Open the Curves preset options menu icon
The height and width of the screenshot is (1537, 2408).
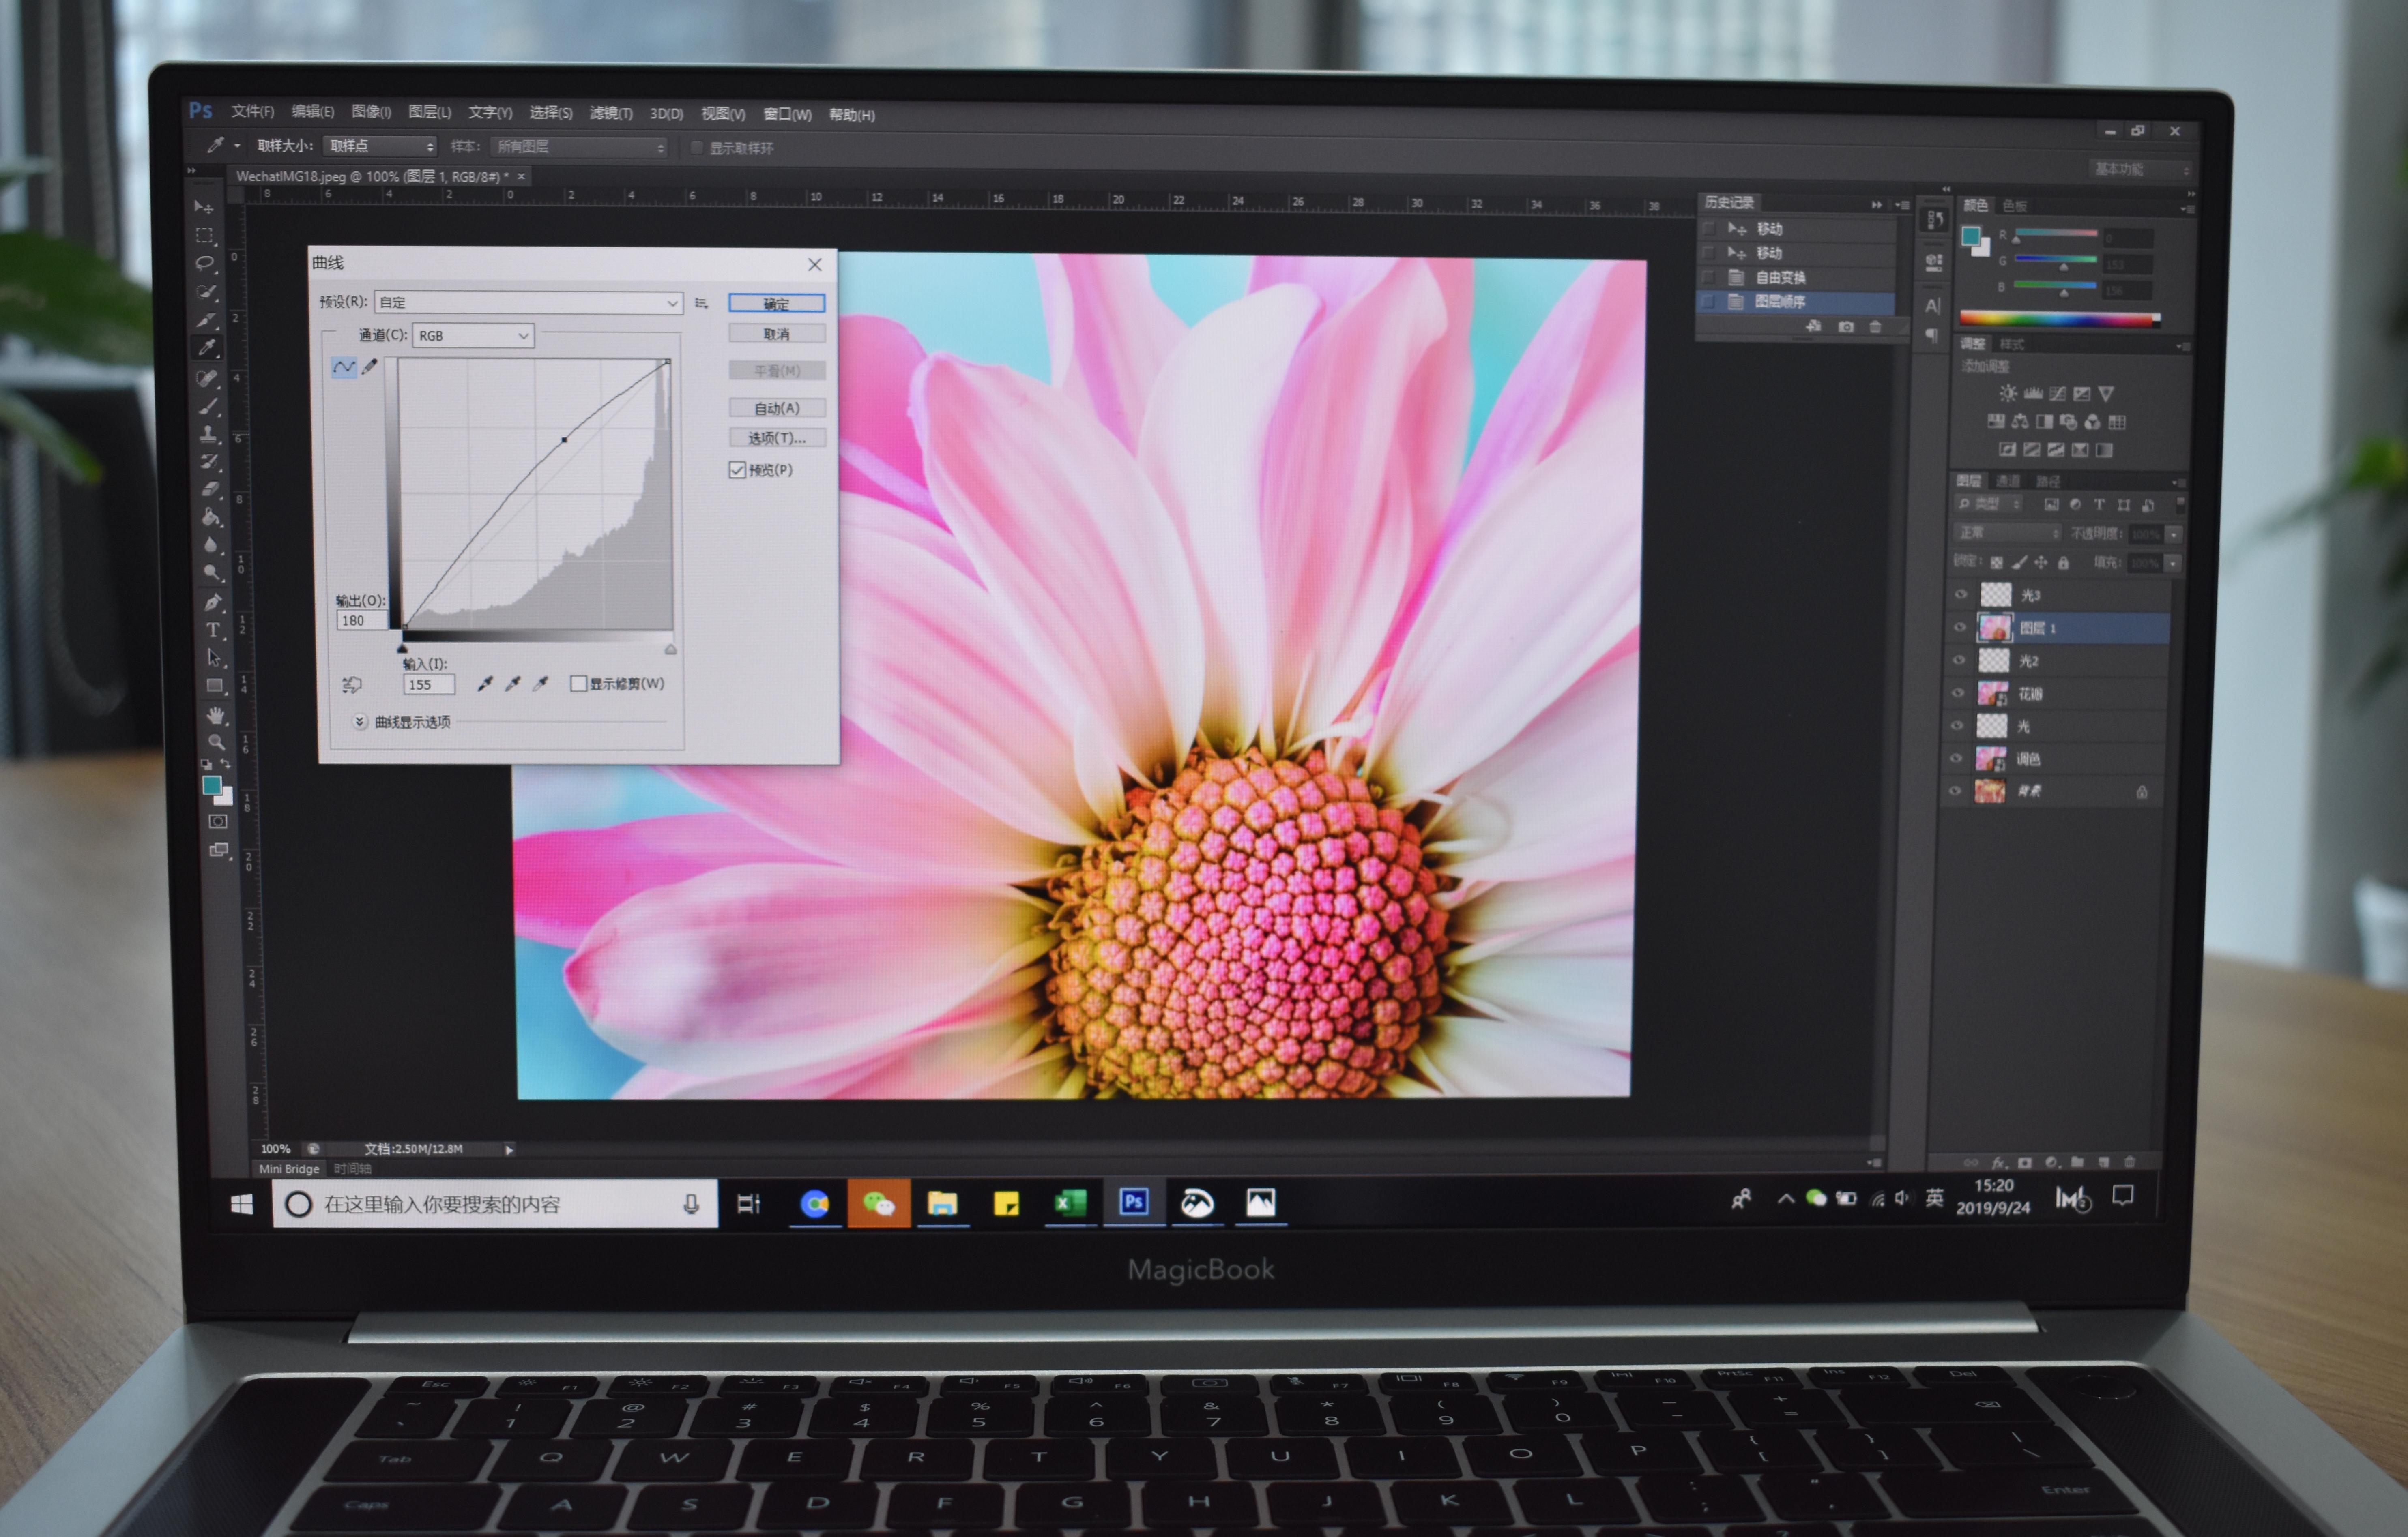(x=702, y=303)
